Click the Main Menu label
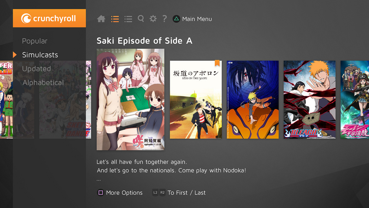Viewport: 369px width, 208px height. click(x=197, y=19)
